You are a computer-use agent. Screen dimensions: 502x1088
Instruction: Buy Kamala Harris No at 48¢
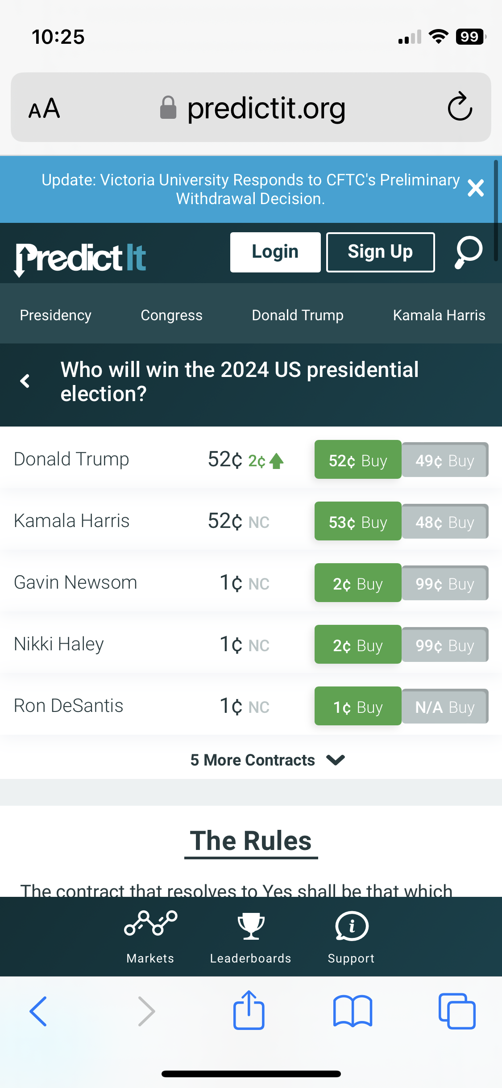click(445, 522)
